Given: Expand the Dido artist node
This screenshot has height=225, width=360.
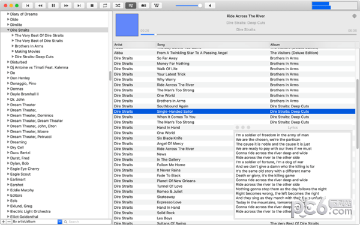Looking at the screenshot, I should tap(8, 19).
